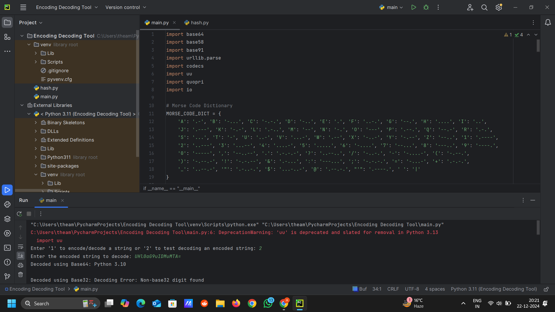The image size is (555, 312).
Task: Open editor tab options menu
Action: pos(533,23)
